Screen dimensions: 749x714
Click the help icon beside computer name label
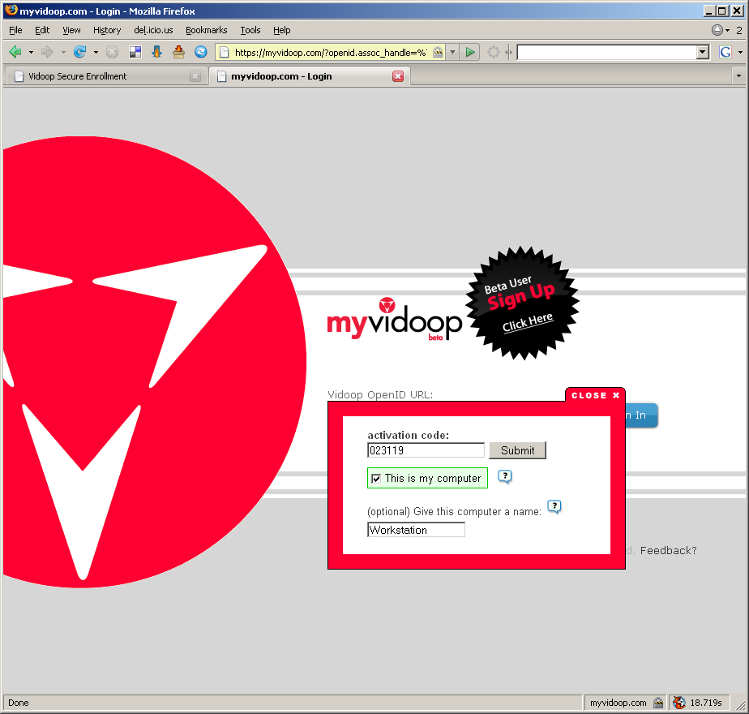554,506
